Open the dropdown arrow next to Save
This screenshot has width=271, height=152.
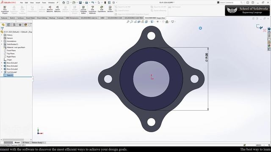[x=83, y=3]
